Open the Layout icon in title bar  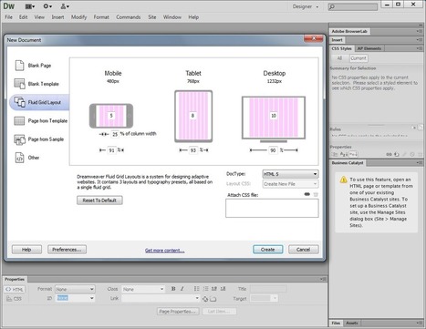[x=30, y=6]
